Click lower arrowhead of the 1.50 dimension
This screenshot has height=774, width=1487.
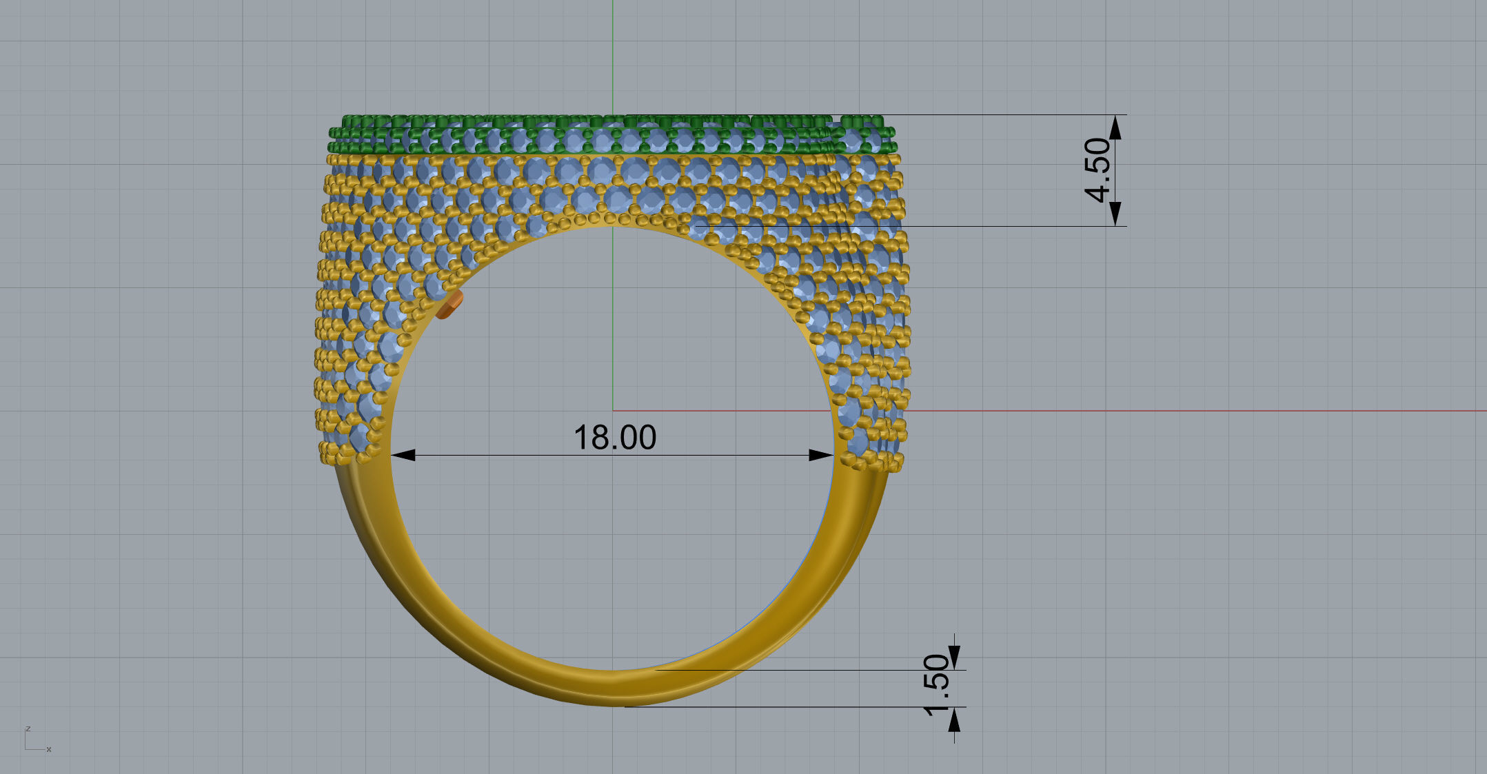coord(954,721)
